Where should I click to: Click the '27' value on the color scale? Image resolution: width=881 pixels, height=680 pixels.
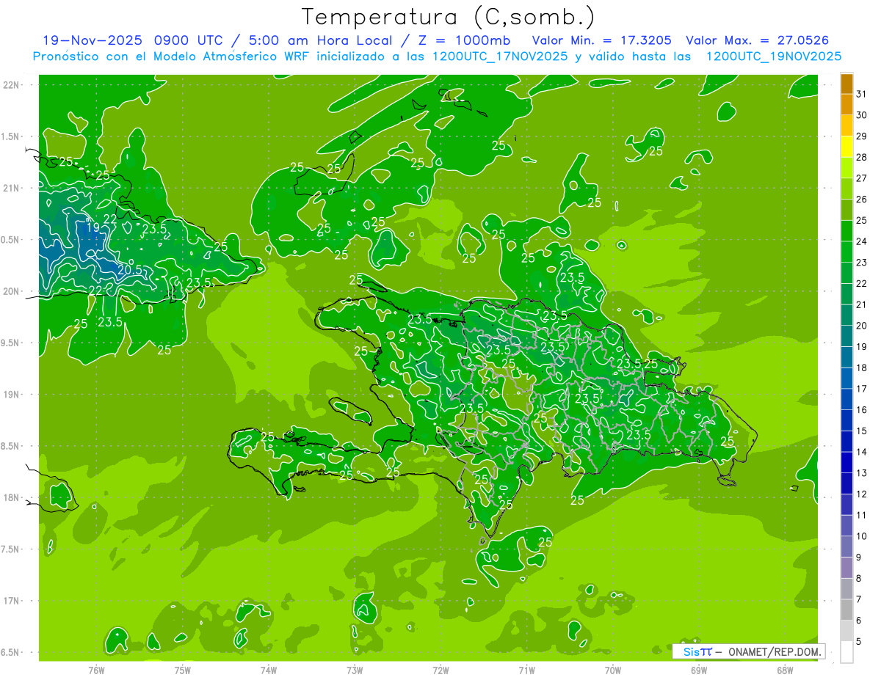(x=862, y=178)
